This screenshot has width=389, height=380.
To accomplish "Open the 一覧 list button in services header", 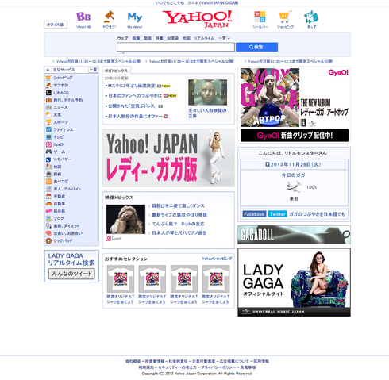I will point(93,70).
